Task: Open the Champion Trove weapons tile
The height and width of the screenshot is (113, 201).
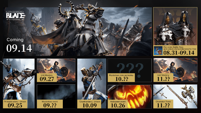Action: (x=175, y=96)
